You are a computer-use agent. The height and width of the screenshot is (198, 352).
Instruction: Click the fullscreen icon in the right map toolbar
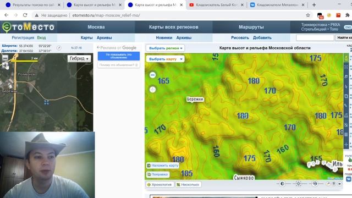click(346, 67)
